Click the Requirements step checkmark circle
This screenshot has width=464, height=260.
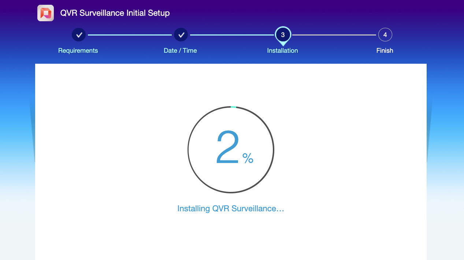click(x=78, y=35)
